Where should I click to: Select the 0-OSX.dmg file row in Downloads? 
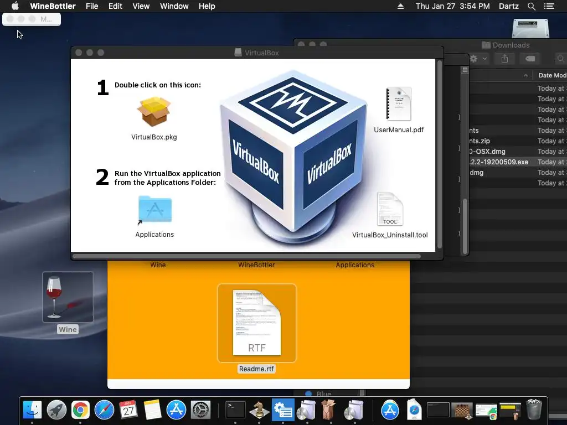point(518,152)
